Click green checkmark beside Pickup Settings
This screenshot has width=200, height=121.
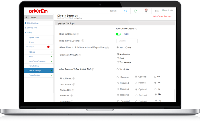52,75
